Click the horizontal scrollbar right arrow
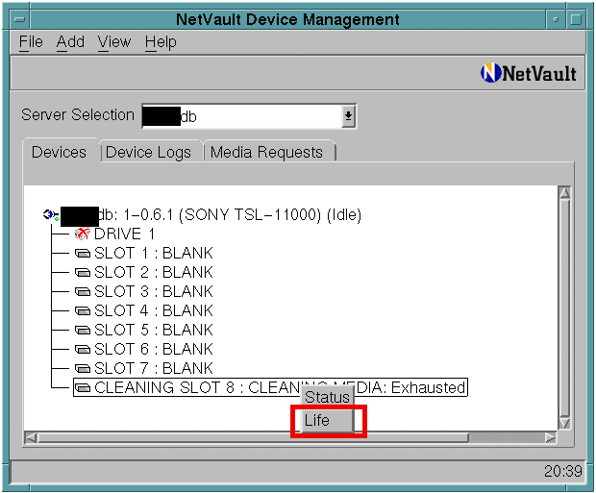The image size is (596, 493). [550, 438]
